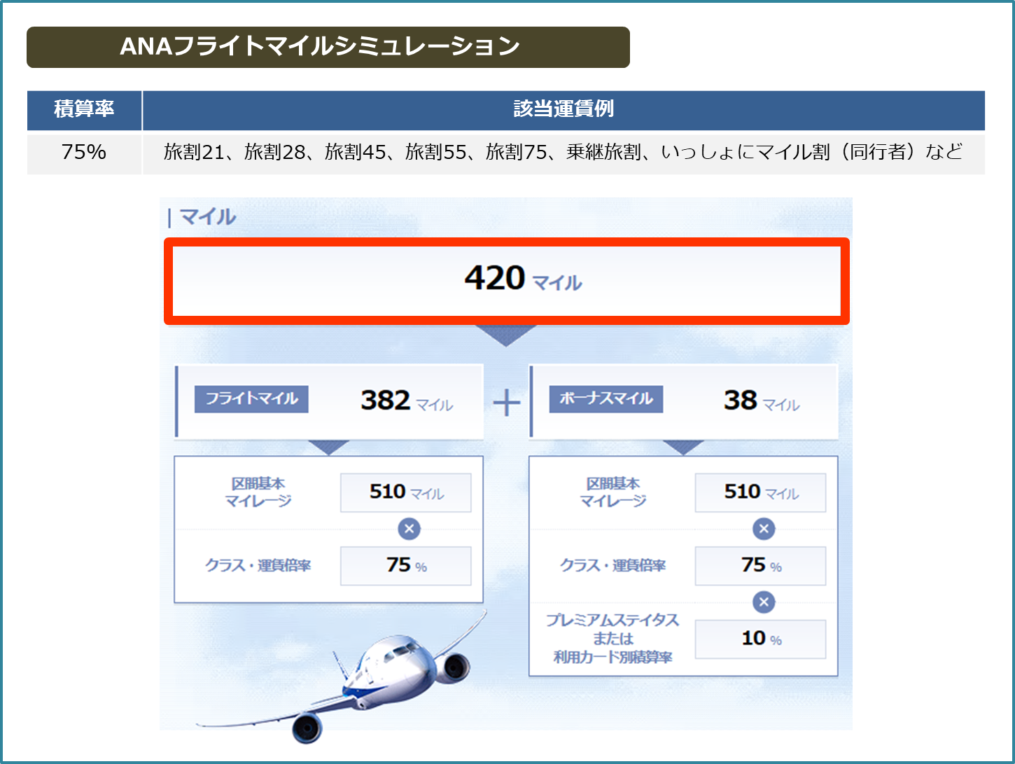This screenshot has height=764, width=1015.
Task: Click the 75% rate cell
Action: pyautogui.click(x=84, y=152)
